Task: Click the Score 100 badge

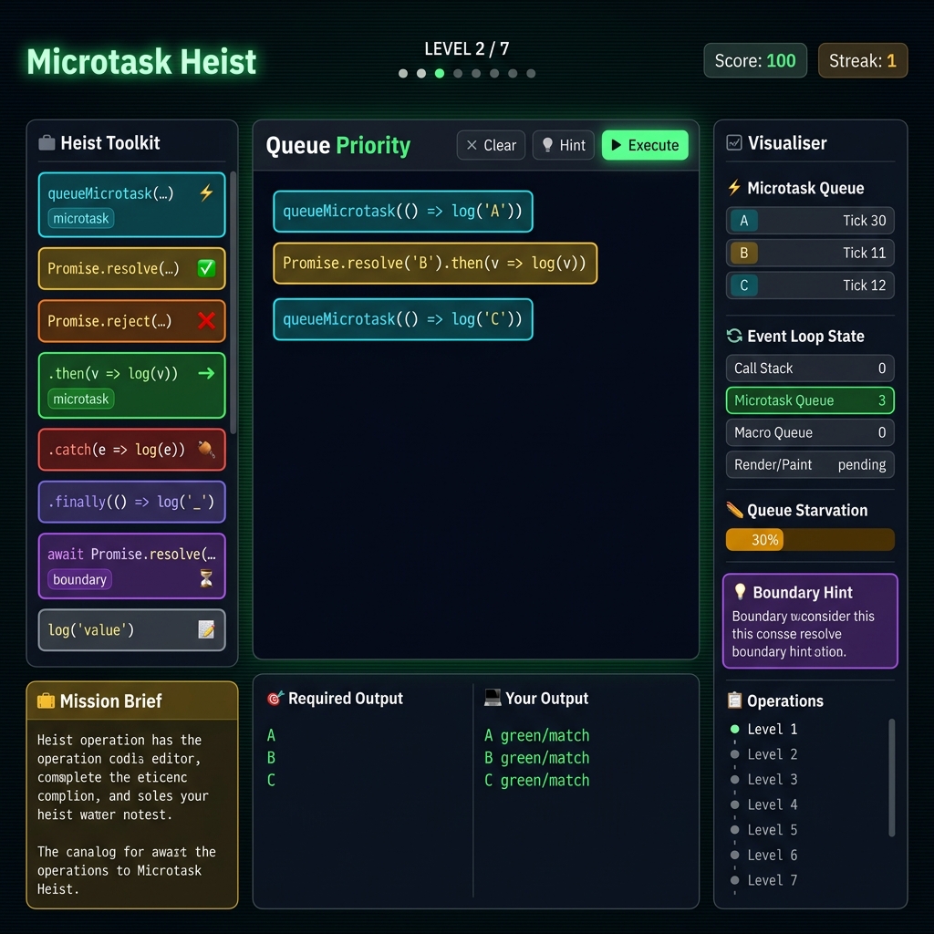Action: tap(754, 61)
